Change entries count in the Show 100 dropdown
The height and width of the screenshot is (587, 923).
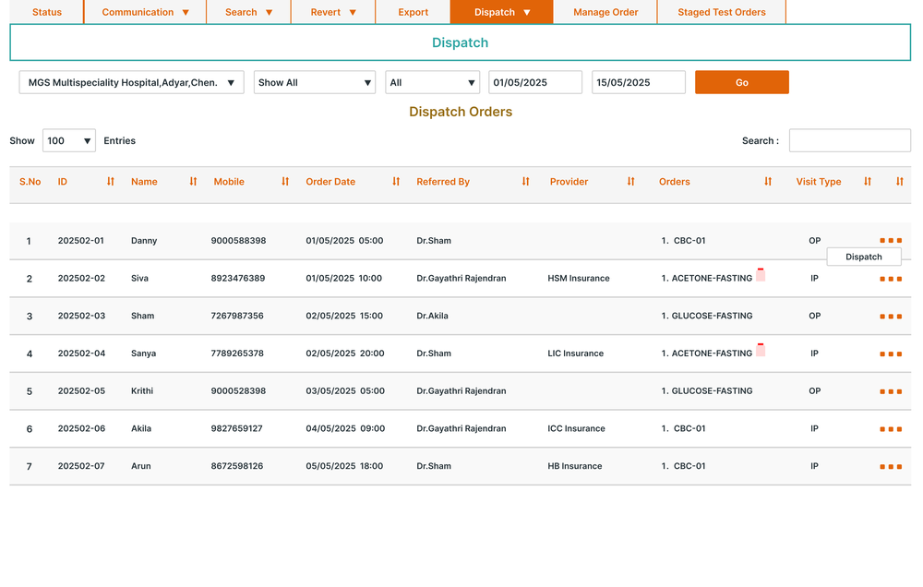click(x=68, y=140)
